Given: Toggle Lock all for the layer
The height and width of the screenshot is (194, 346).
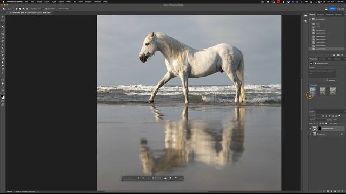Looking at the screenshot, I should tap(326, 123).
